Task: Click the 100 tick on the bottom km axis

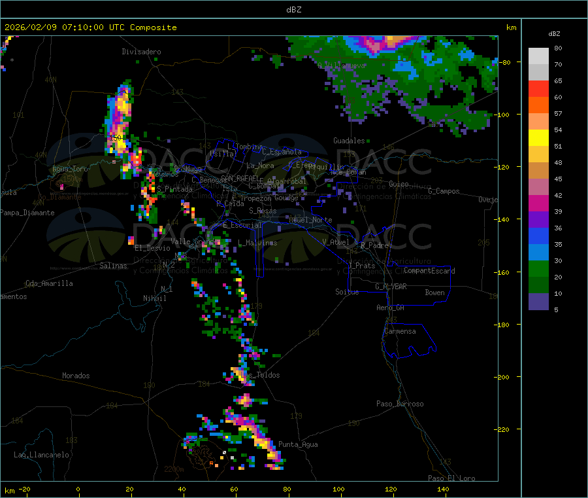Action: [x=338, y=489]
